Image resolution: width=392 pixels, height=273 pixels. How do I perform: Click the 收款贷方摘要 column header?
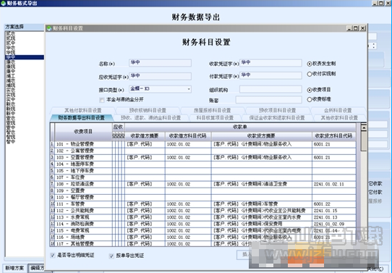(261, 135)
